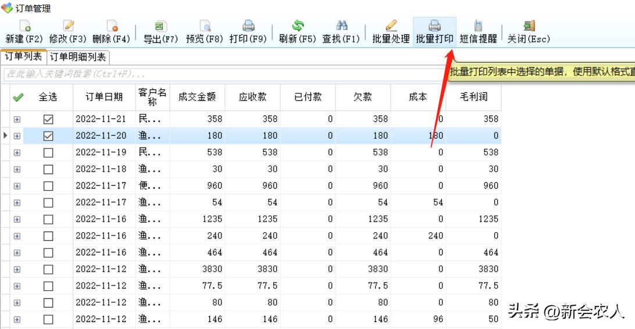Click the 打印(F9) printer icon
The width and height of the screenshot is (635, 329).
click(248, 26)
